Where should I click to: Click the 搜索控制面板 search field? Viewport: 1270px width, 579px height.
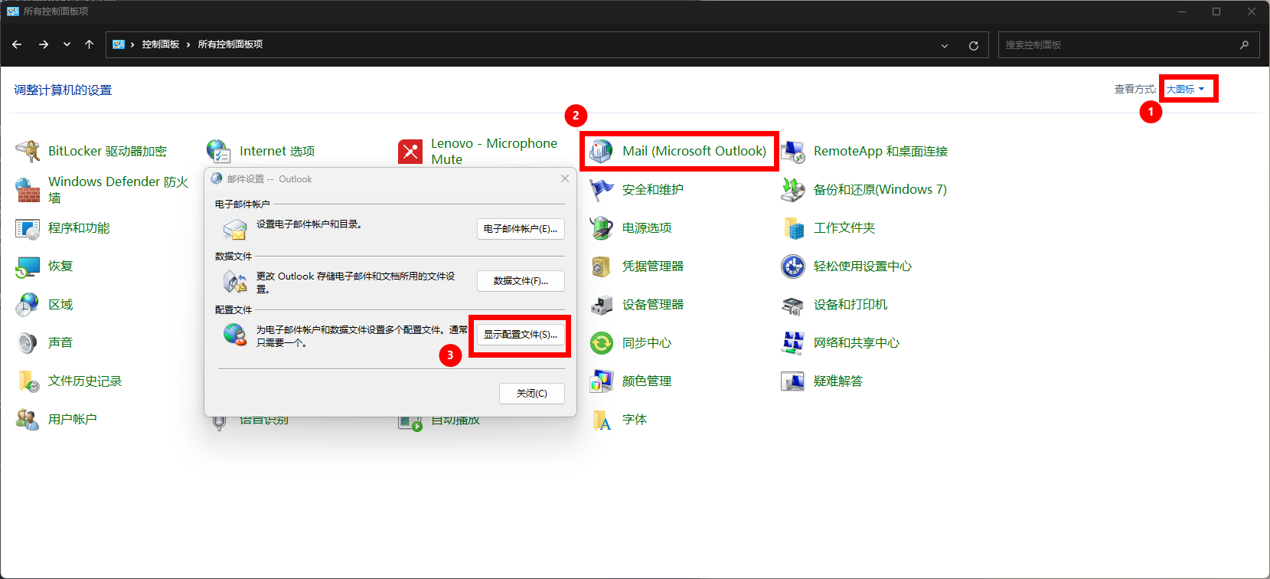coord(1118,45)
